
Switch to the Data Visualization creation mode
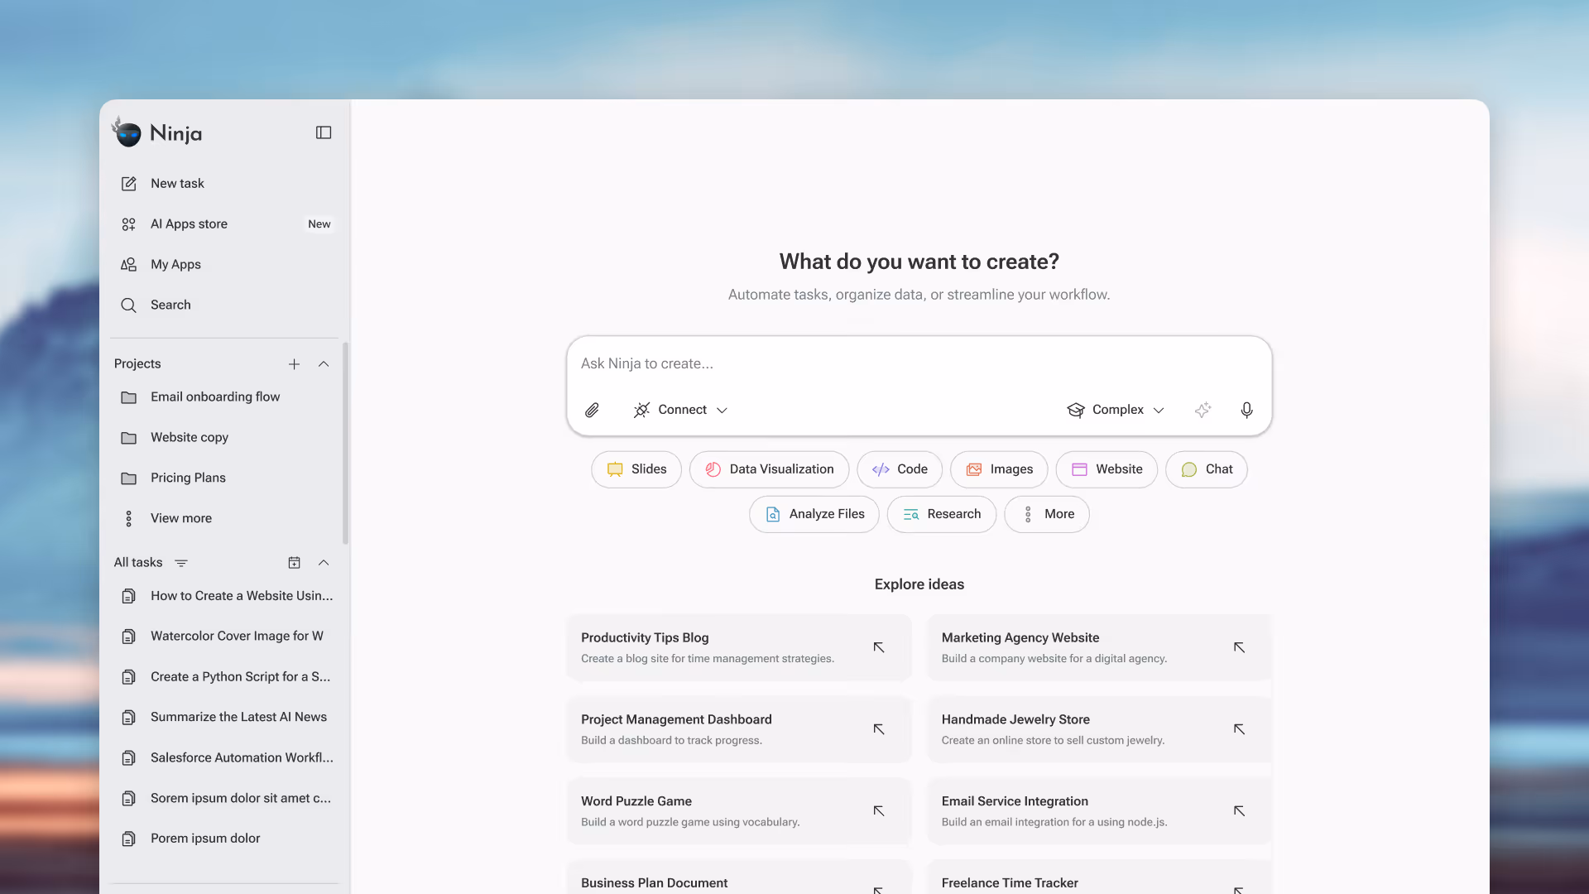pyautogui.click(x=769, y=469)
